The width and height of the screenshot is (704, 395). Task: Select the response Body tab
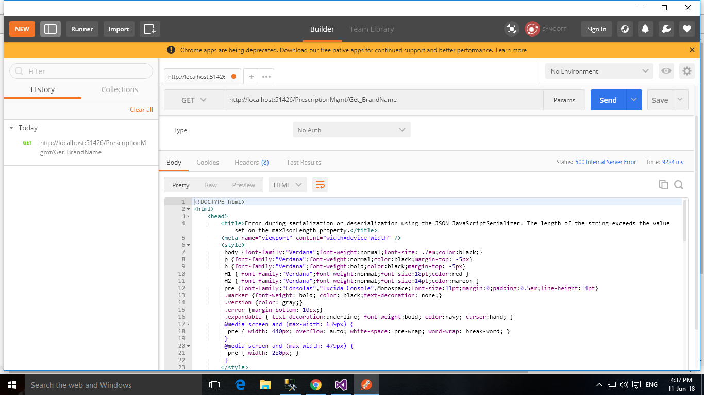pos(174,163)
